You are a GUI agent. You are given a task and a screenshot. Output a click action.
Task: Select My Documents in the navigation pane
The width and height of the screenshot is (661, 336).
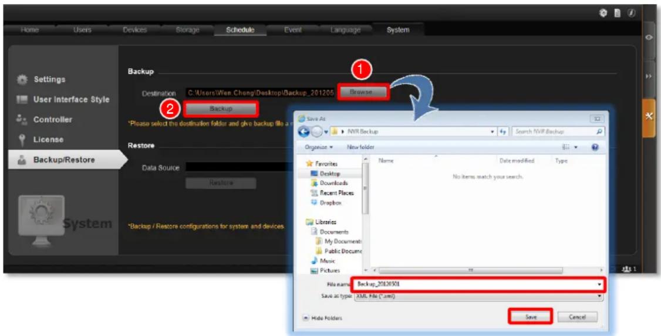pyautogui.click(x=339, y=242)
